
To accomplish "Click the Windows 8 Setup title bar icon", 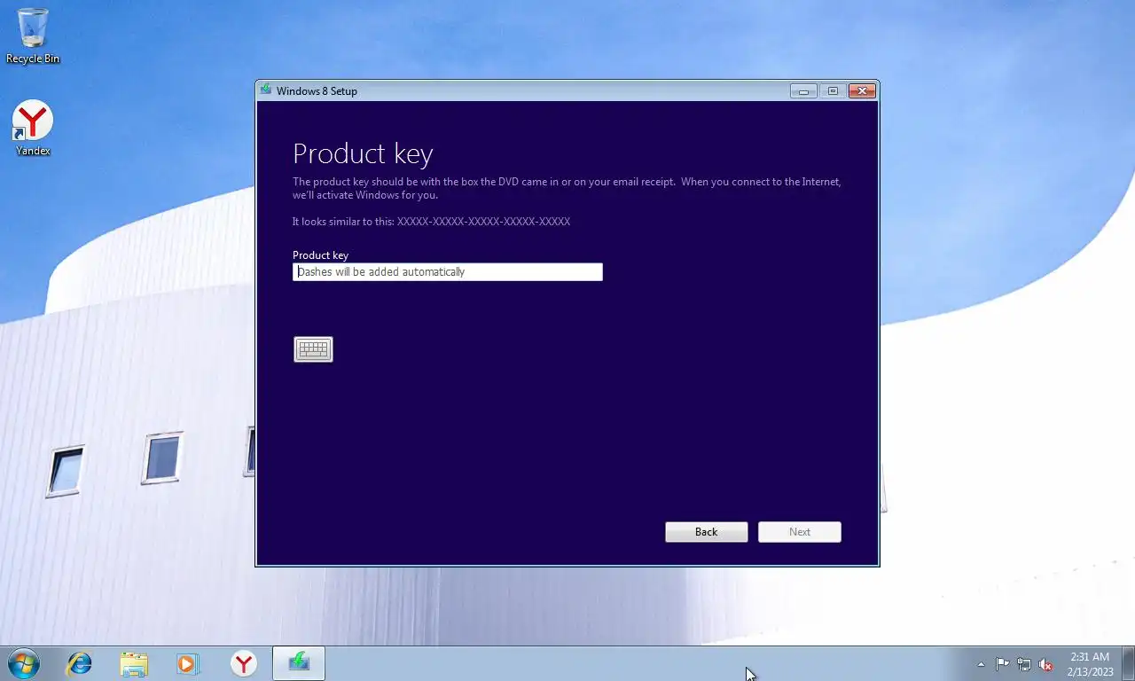I will [x=266, y=90].
